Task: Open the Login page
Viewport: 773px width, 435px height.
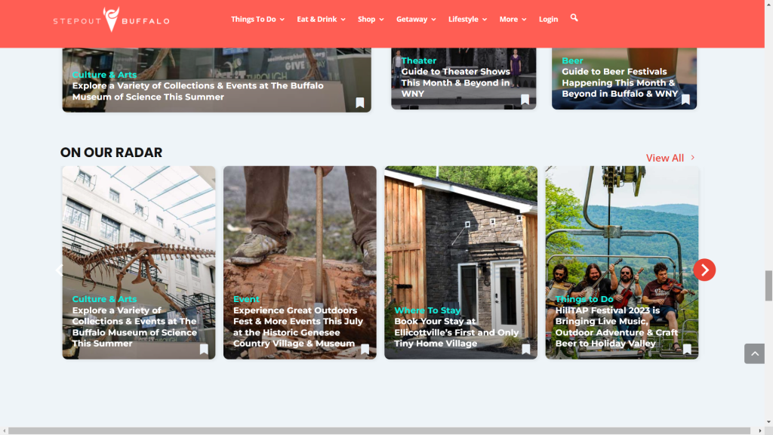Action: click(548, 19)
